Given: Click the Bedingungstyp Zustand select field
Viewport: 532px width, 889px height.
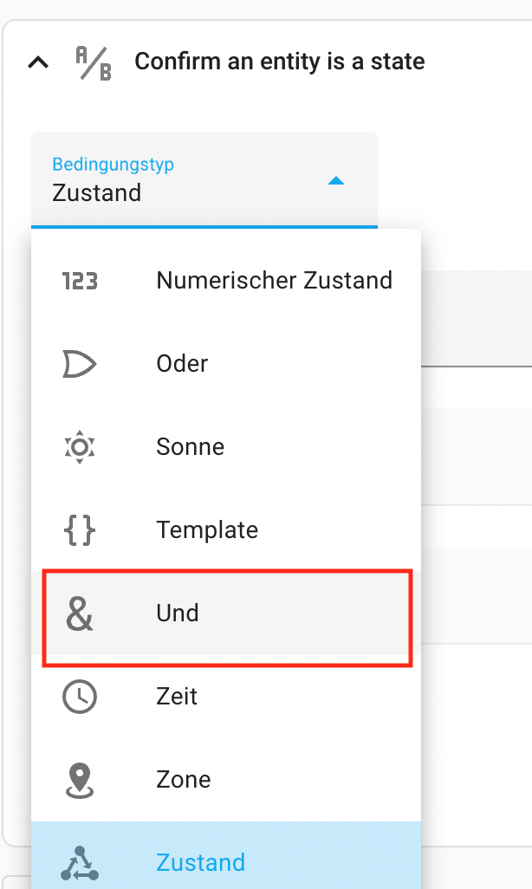Looking at the screenshot, I should pyautogui.click(x=173, y=180).
